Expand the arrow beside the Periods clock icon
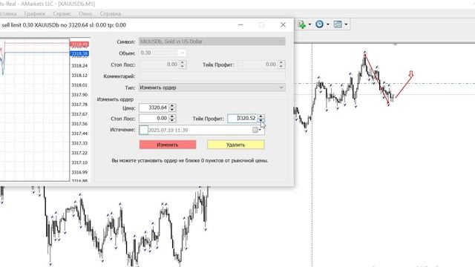This screenshot has height=267, width=475. point(328,24)
